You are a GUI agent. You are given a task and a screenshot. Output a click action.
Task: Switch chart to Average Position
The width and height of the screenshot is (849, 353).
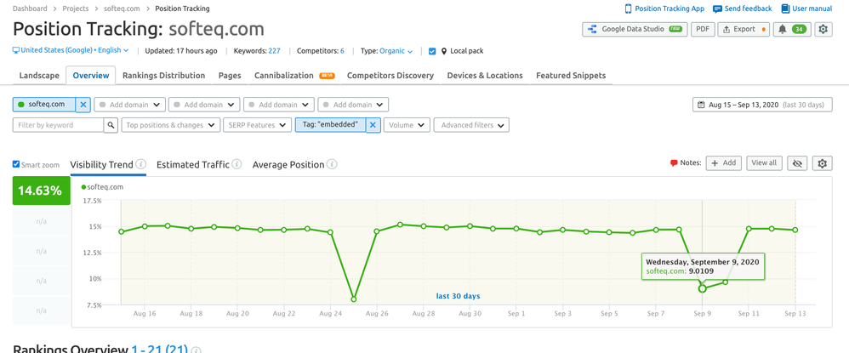click(288, 164)
